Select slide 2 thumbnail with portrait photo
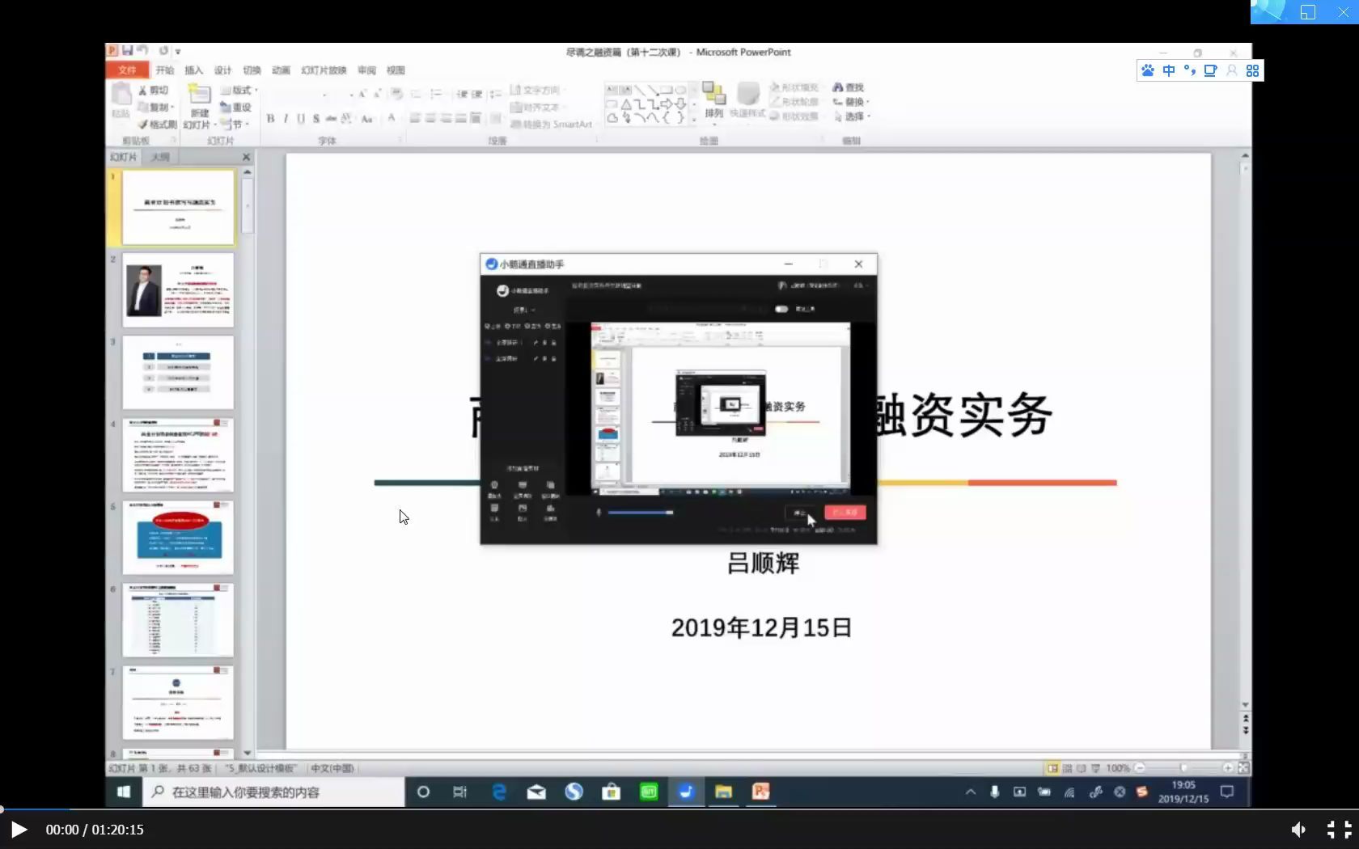1359x849 pixels. click(x=178, y=290)
